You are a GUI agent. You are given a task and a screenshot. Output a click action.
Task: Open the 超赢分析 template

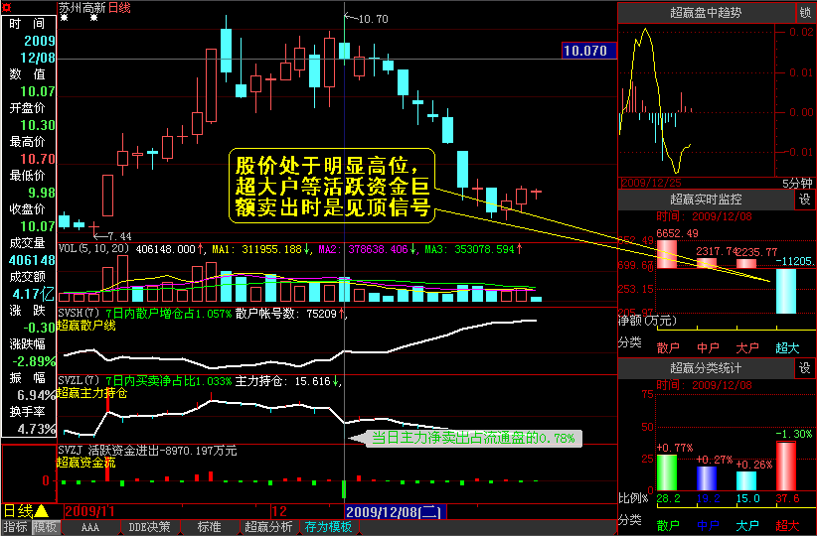(268, 527)
